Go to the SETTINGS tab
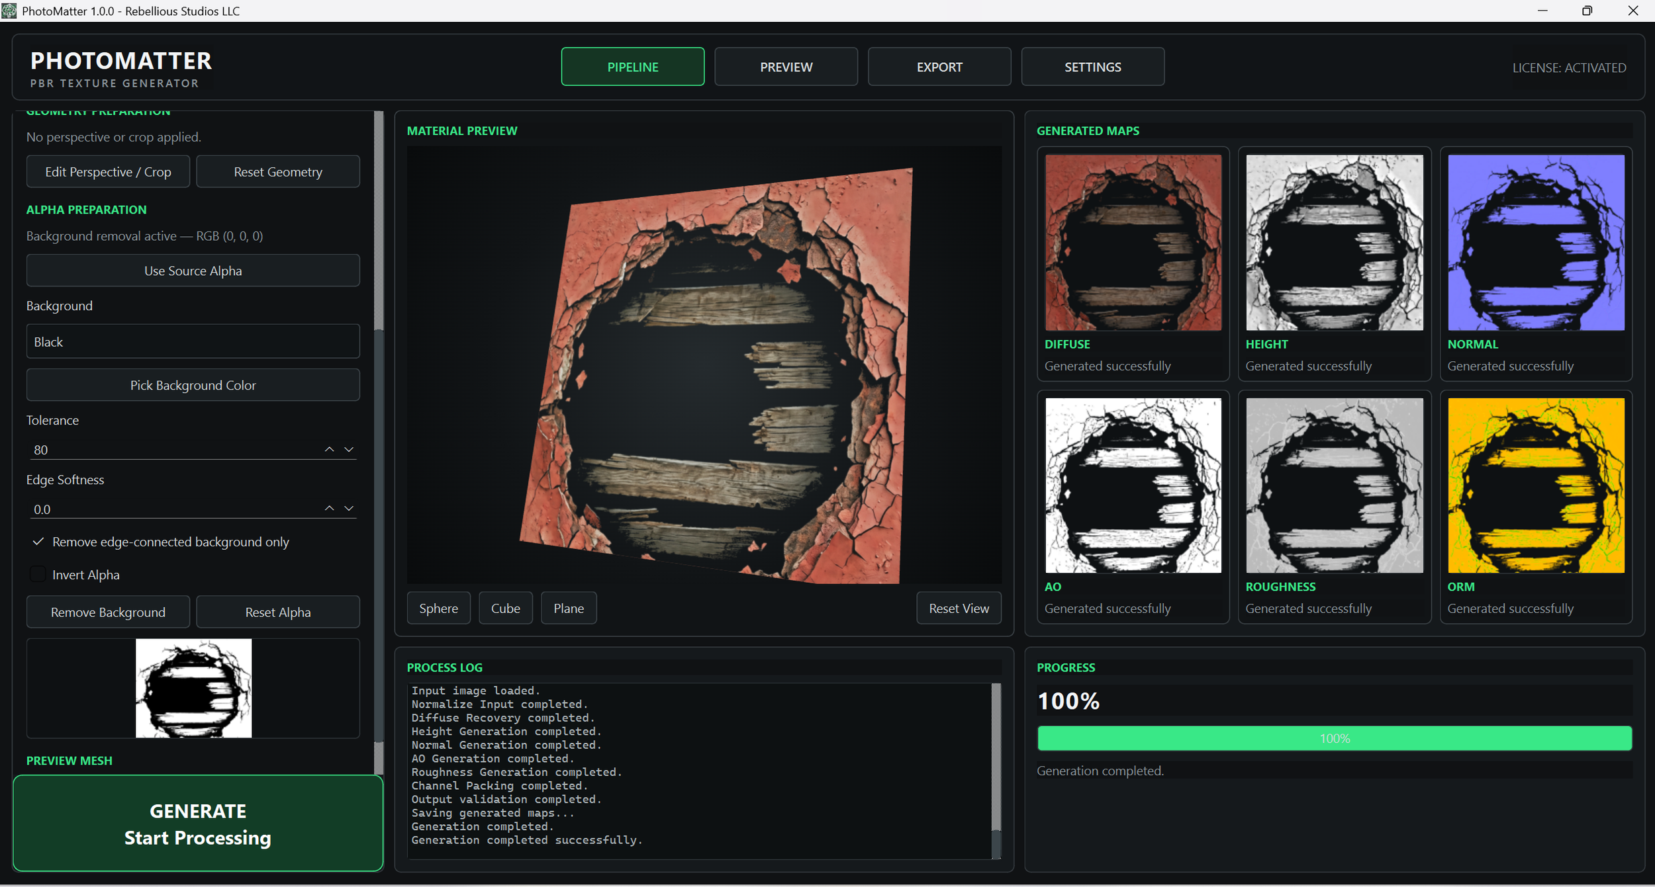 point(1092,67)
